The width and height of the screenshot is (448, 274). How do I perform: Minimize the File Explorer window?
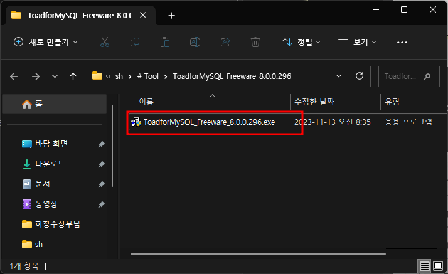coord(376,9)
